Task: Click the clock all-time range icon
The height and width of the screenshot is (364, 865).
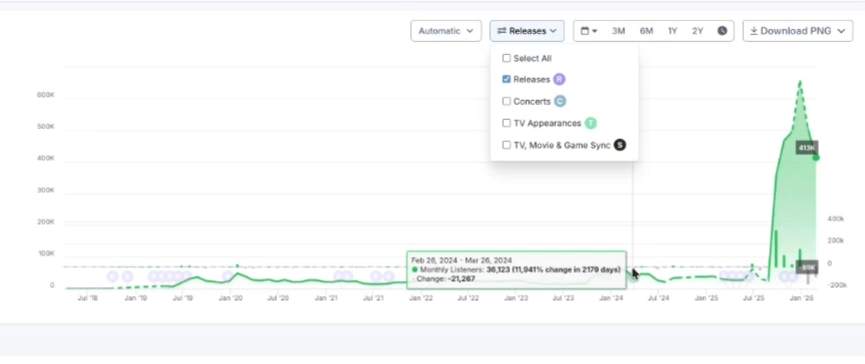Action: [722, 31]
